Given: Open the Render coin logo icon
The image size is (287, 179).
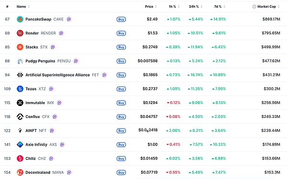Looking at the screenshot, I should tap(20, 33).
